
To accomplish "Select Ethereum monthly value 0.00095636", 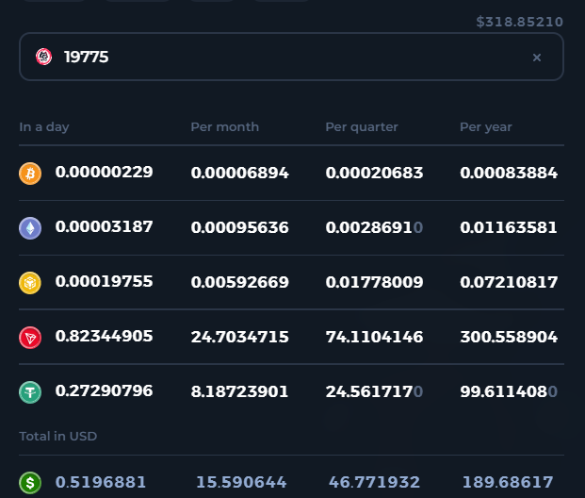I will pyautogui.click(x=240, y=227).
